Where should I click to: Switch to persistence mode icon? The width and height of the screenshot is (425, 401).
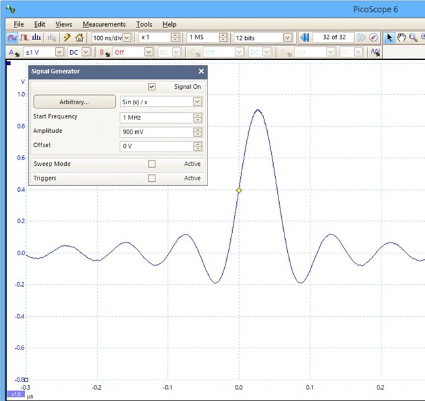tap(24, 37)
